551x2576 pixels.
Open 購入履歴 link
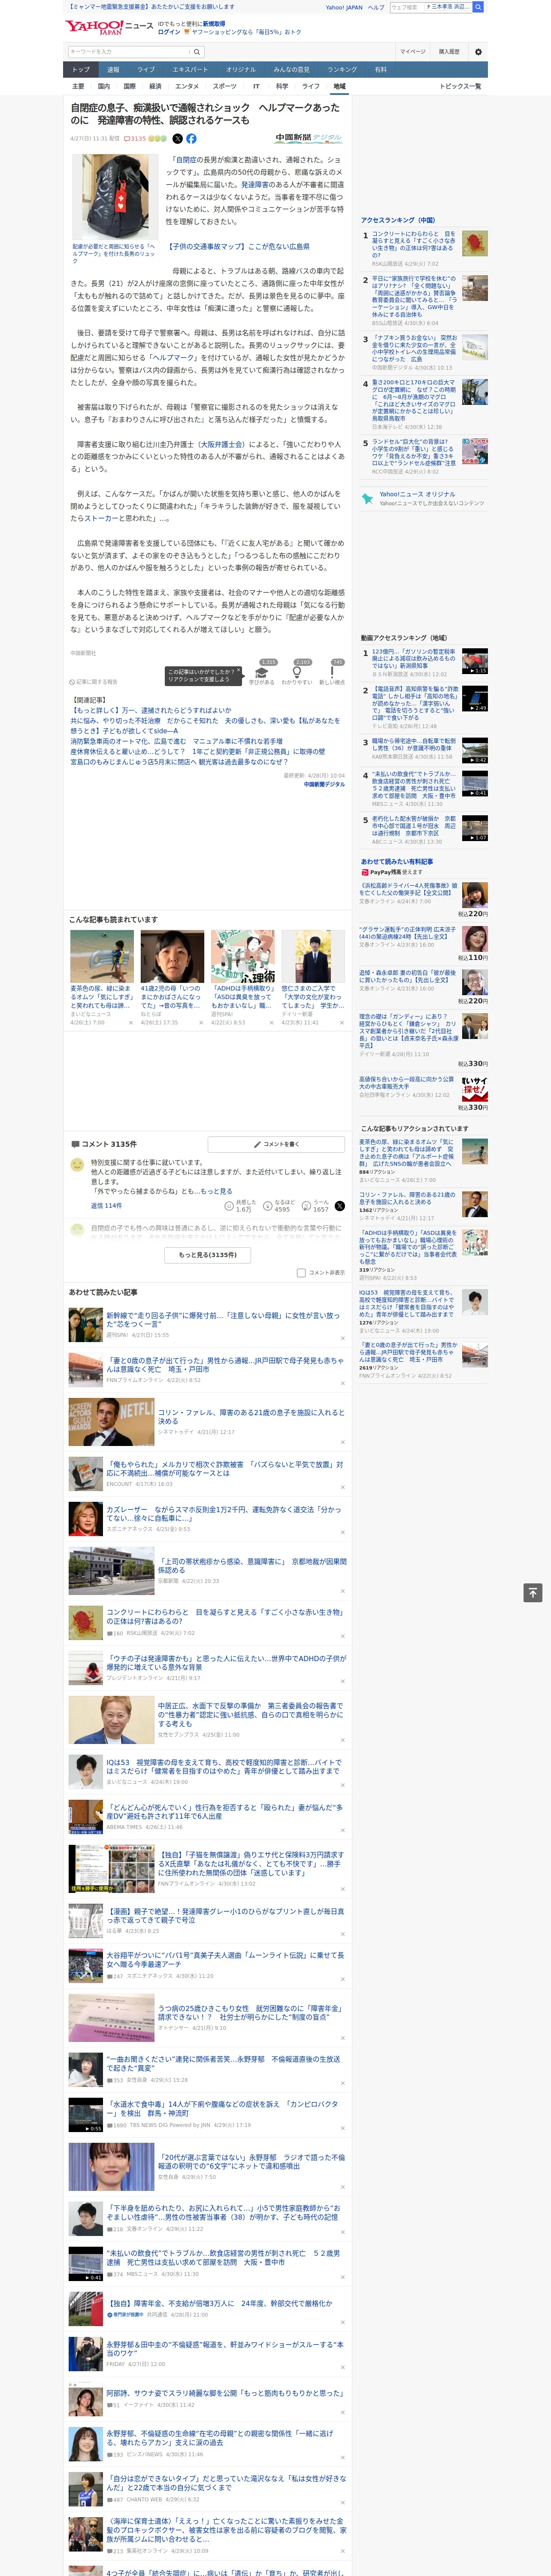click(449, 51)
